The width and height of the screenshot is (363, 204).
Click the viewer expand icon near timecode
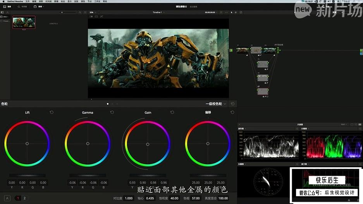tap(221, 12)
